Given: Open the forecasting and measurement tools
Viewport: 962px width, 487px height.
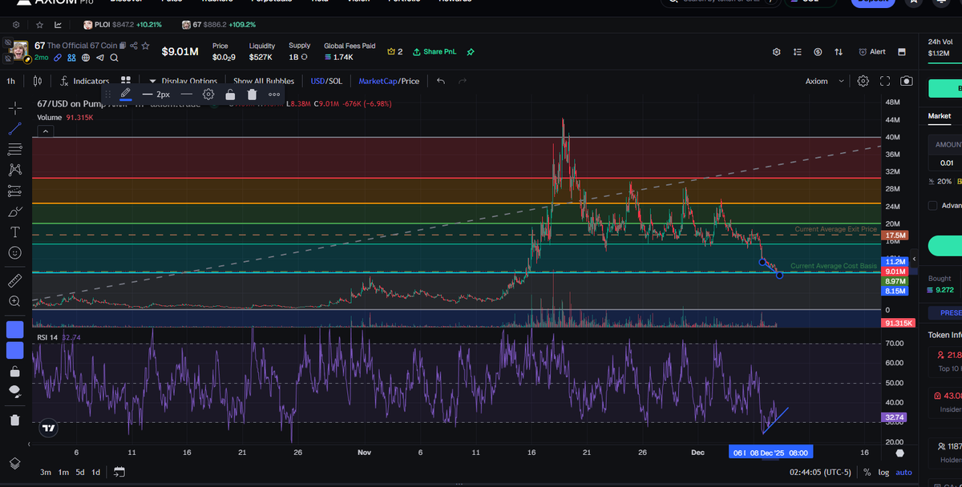Looking at the screenshot, I should (x=14, y=191).
